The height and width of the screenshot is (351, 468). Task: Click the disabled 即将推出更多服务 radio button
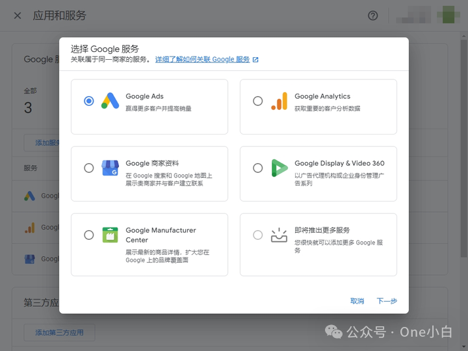click(257, 235)
